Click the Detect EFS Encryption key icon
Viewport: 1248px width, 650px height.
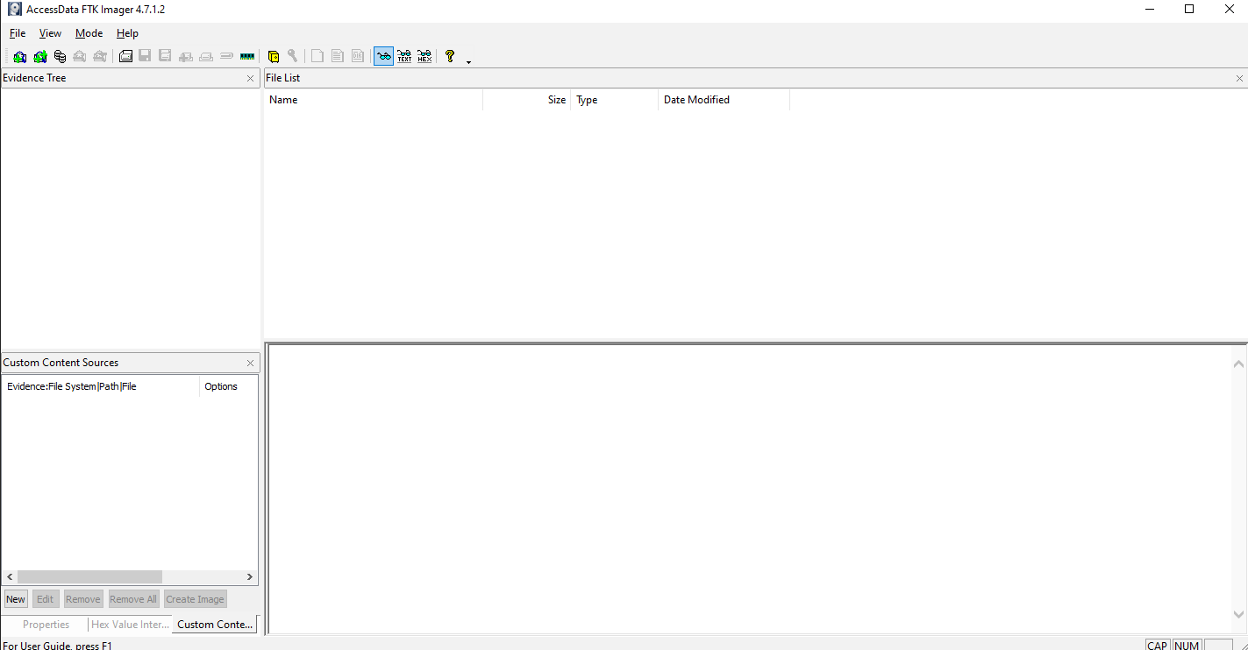point(293,56)
